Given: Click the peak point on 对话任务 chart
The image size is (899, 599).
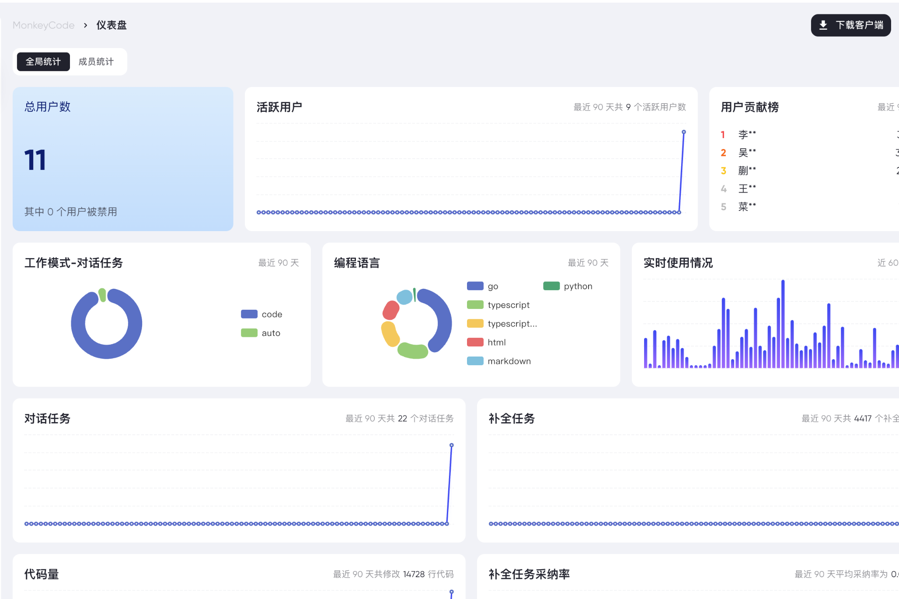Looking at the screenshot, I should click(x=452, y=445).
